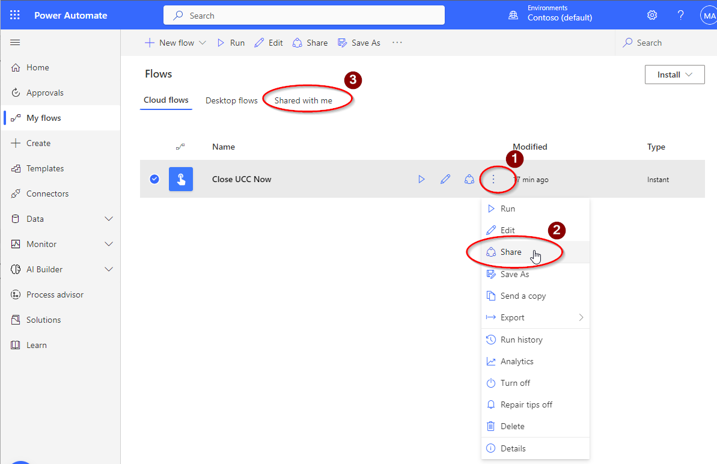The width and height of the screenshot is (717, 464).
Task: Open the New flow dropdown
Action: [175, 43]
